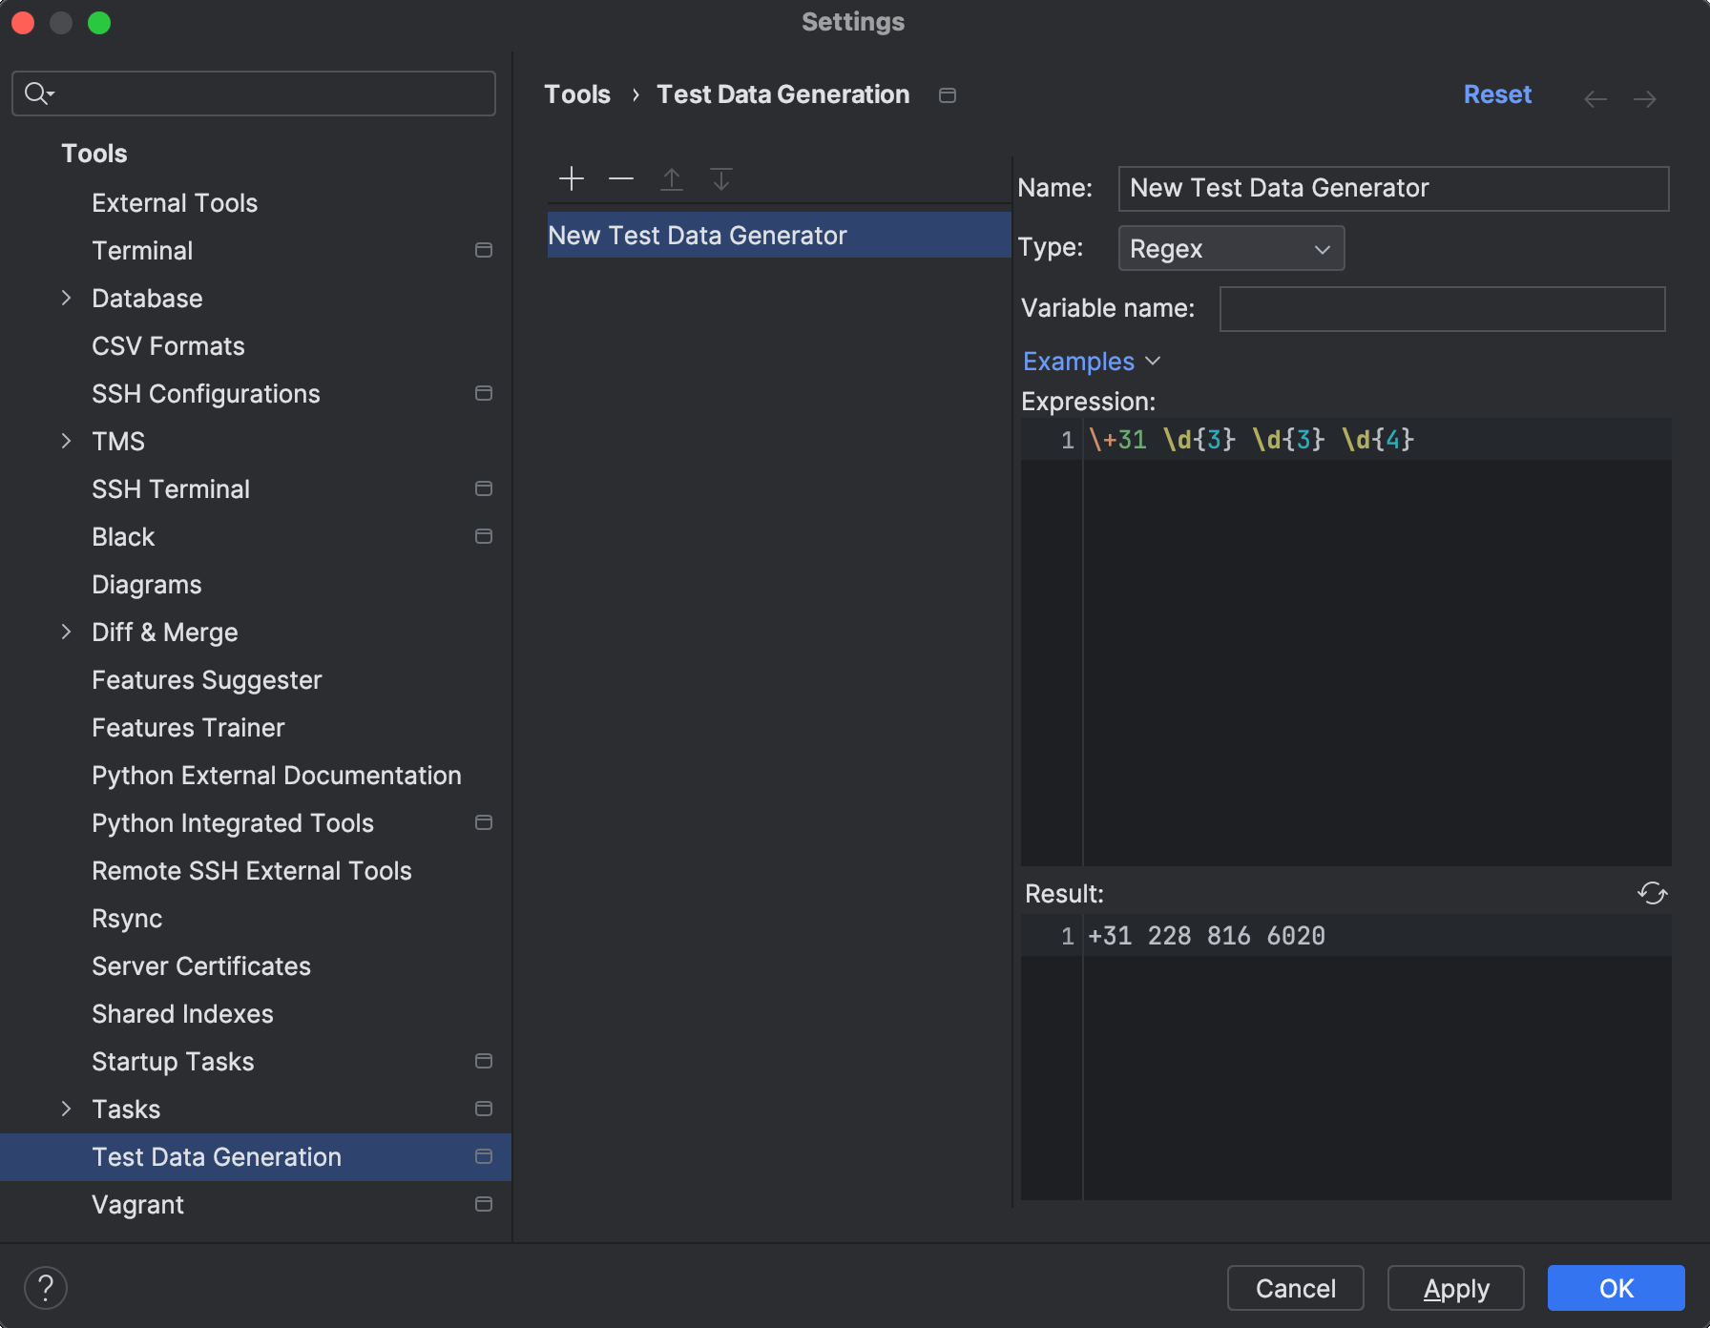Expand the Tasks tree node
This screenshot has height=1328, width=1710.
66,1110
